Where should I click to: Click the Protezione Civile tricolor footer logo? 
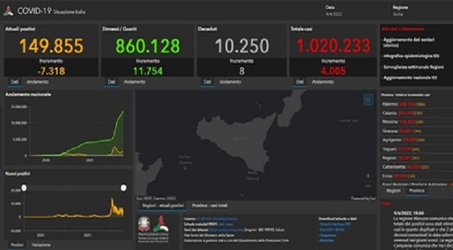(160, 223)
